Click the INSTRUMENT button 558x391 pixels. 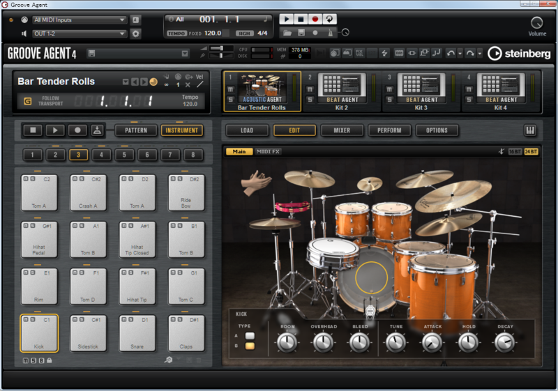pyautogui.click(x=182, y=130)
